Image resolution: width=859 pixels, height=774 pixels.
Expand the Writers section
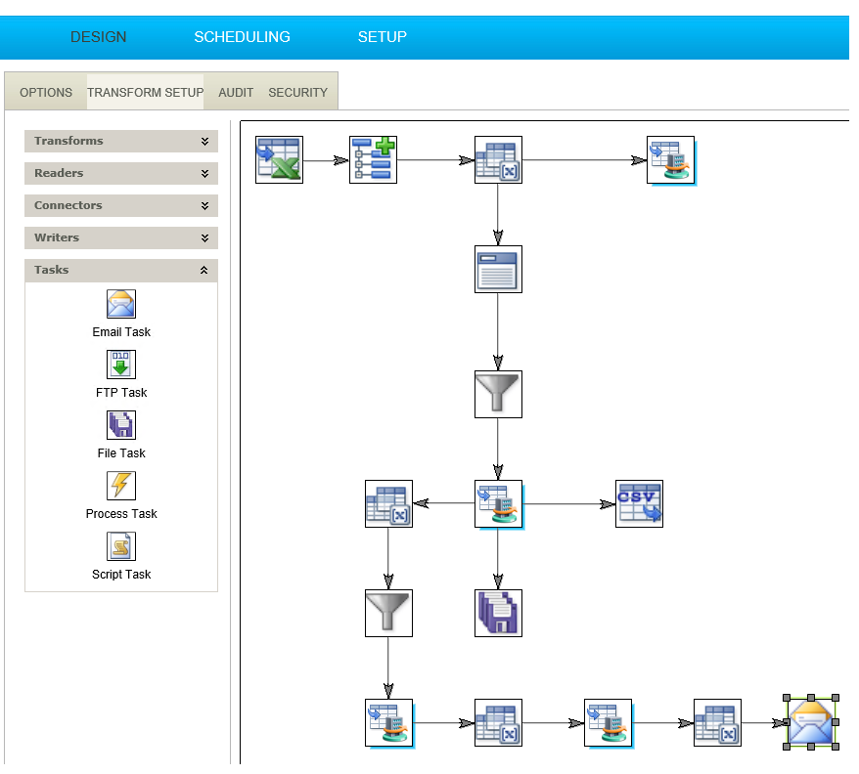pyautogui.click(x=121, y=237)
